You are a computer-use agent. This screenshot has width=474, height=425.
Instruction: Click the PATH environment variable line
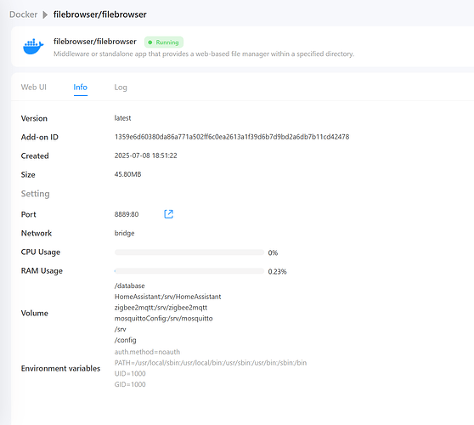click(x=211, y=363)
